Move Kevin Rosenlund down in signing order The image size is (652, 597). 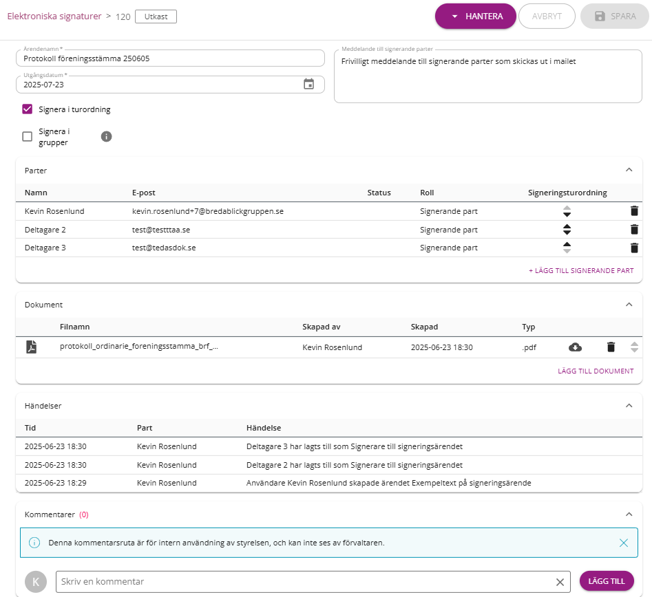point(567,215)
